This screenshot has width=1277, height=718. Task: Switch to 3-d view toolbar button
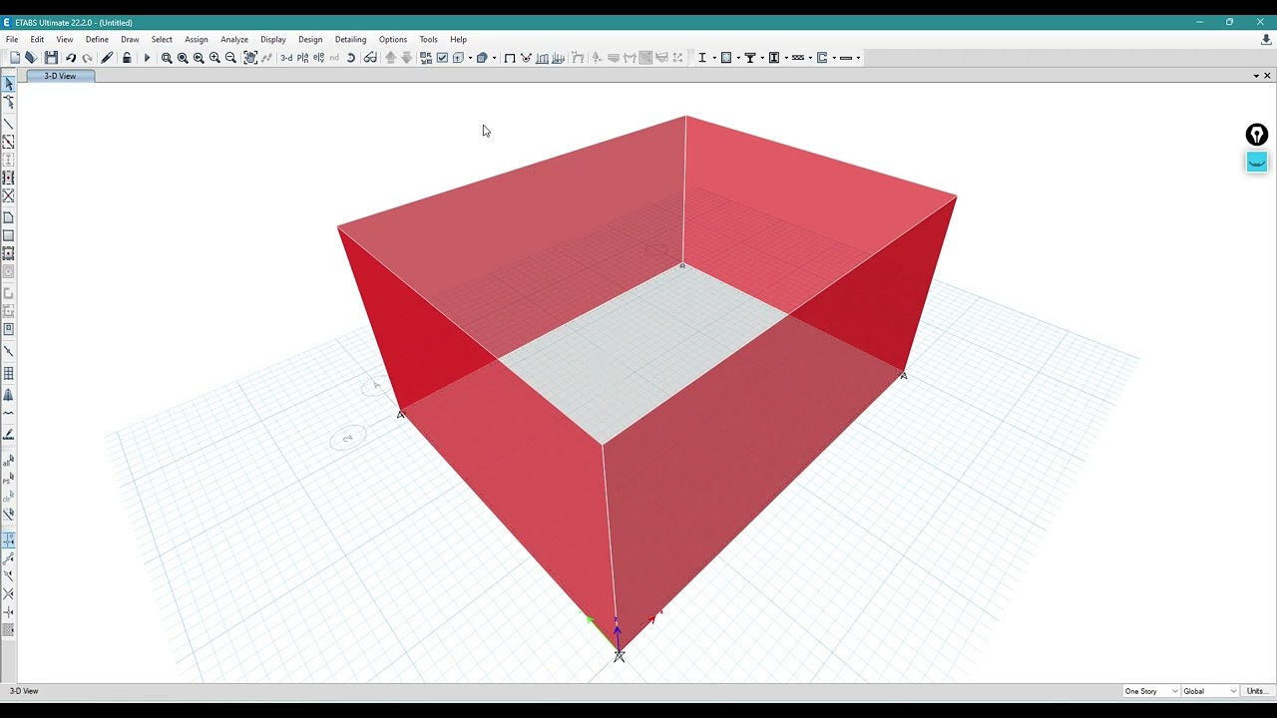(286, 58)
